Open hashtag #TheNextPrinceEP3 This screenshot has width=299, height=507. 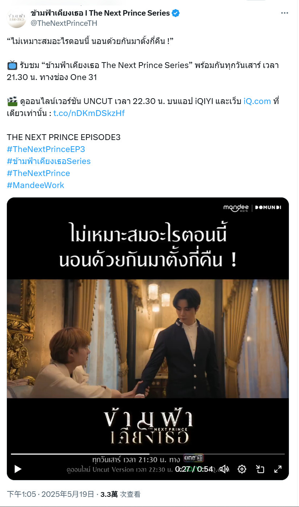pos(46,149)
